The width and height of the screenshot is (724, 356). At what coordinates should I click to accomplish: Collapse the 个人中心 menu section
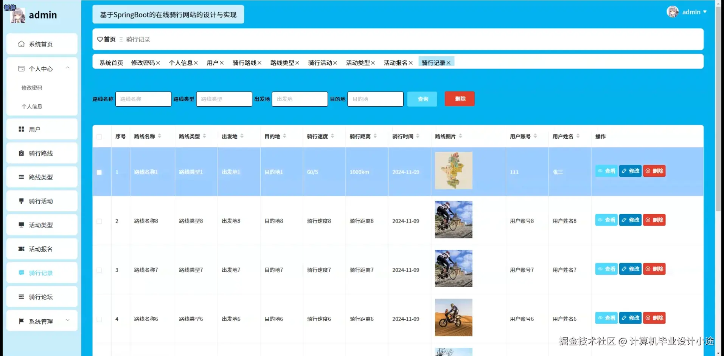(x=68, y=68)
